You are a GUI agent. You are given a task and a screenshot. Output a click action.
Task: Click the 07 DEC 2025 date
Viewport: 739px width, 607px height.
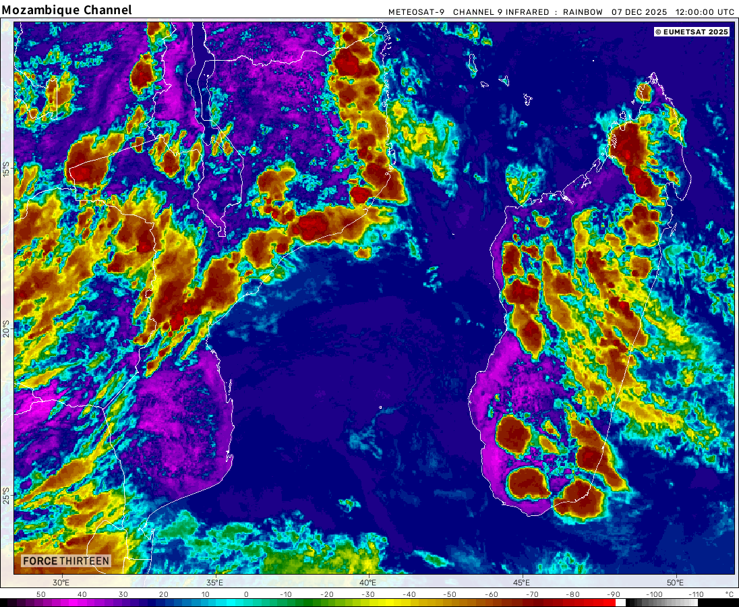coord(639,12)
